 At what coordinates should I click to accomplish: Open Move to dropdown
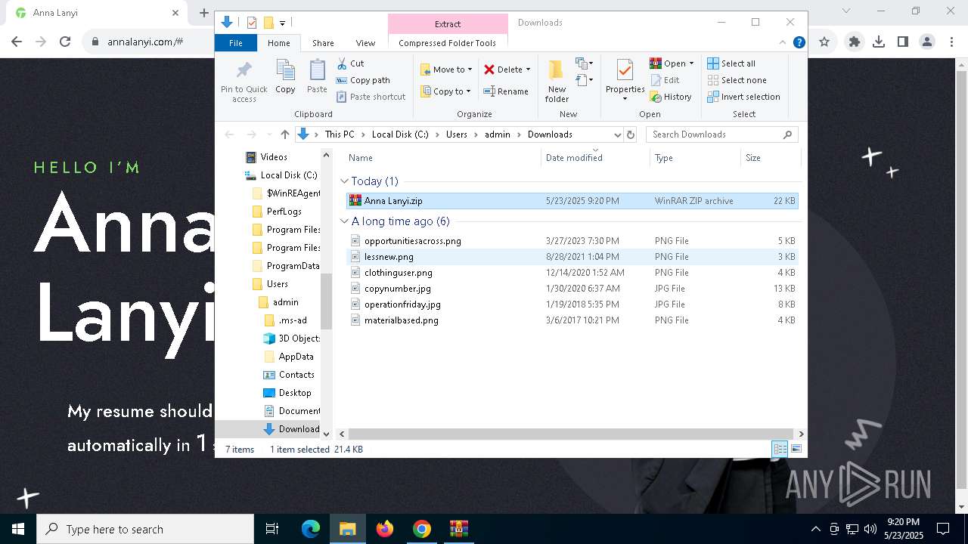(x=446, y=70)
